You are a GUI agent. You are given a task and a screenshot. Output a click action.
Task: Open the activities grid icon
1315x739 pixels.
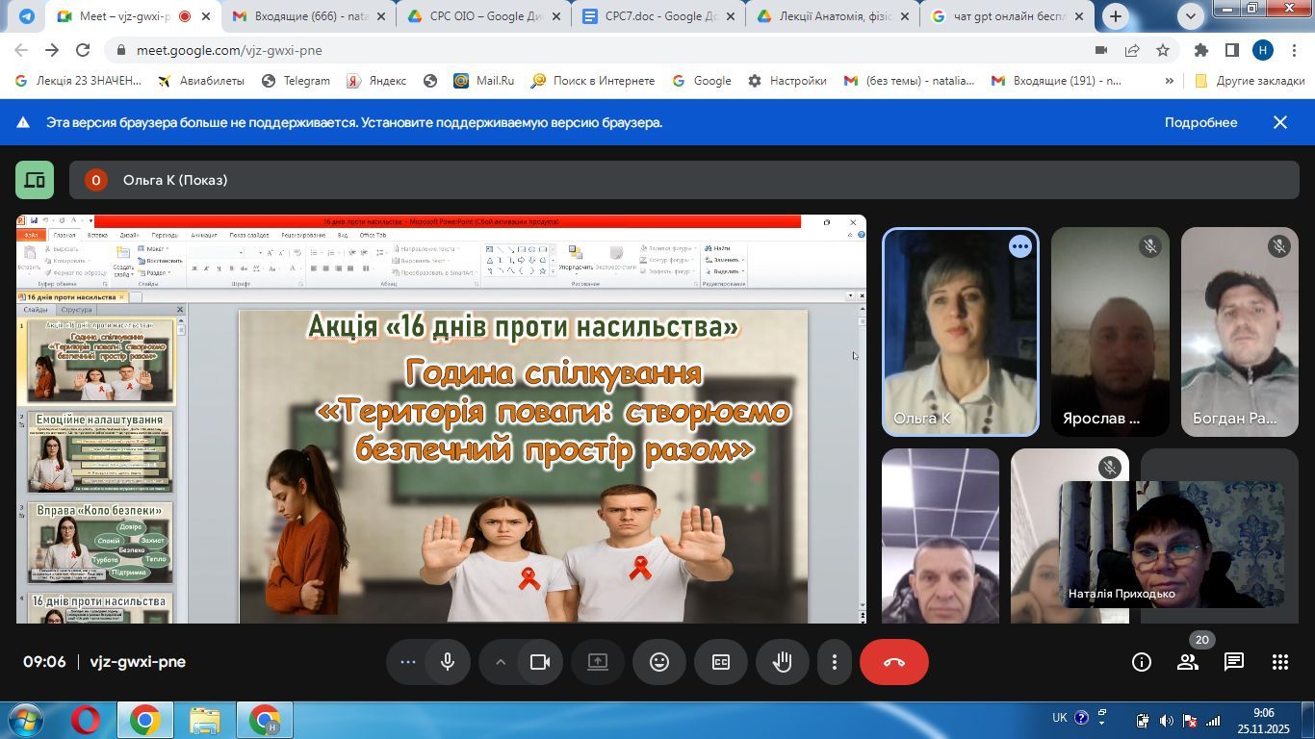(1279, 662)
